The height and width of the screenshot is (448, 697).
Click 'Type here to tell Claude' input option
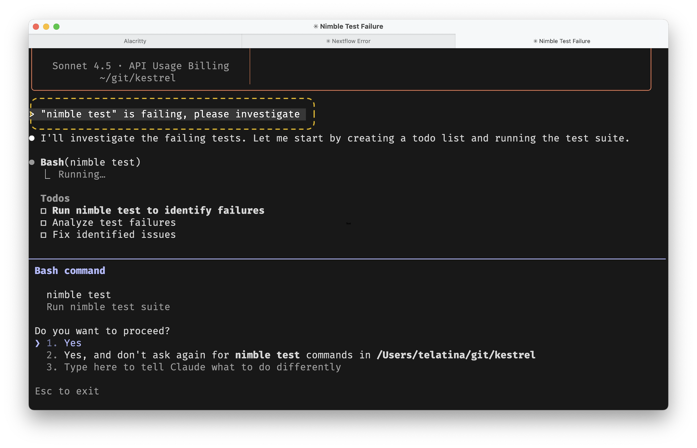coord(202,367)
